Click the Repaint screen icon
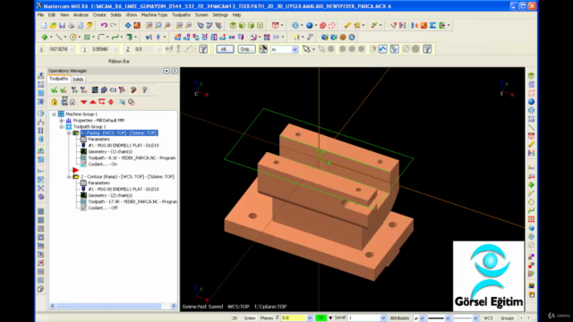 [137, 25]
